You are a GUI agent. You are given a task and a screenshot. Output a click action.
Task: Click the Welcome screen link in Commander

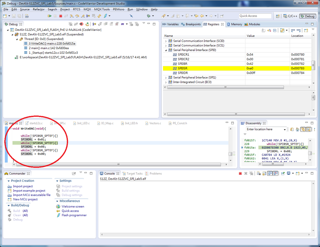click(x=73, y=207)
